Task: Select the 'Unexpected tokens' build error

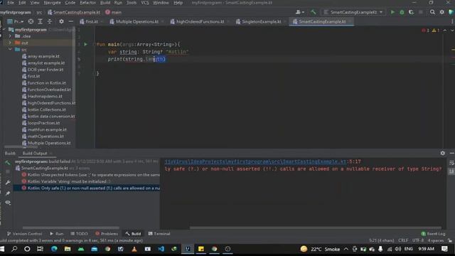Action: (91, 175)
